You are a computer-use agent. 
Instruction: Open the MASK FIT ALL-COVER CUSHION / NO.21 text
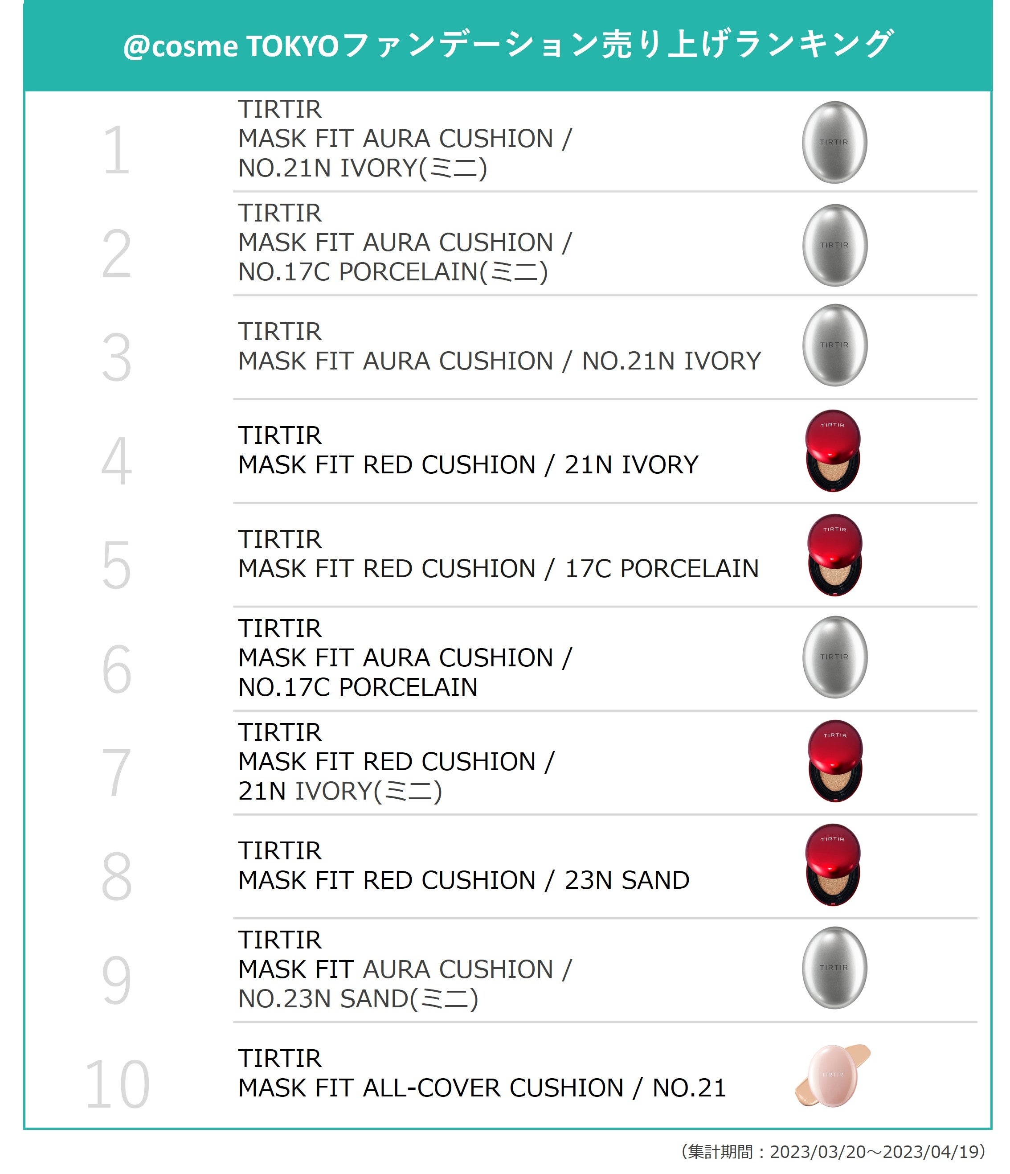tap(482, 1088)
